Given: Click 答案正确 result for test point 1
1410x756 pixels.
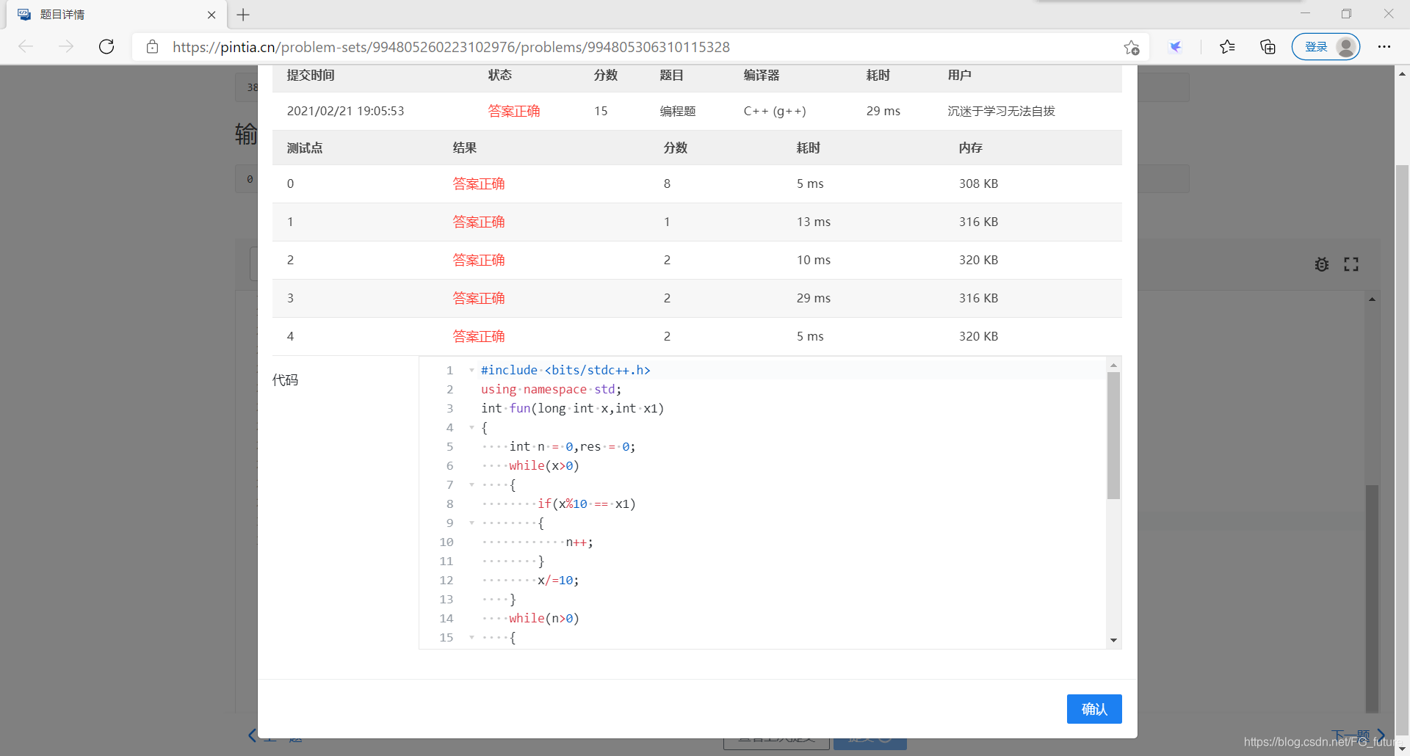Looking at the screenshot, I should coord(479,222).
